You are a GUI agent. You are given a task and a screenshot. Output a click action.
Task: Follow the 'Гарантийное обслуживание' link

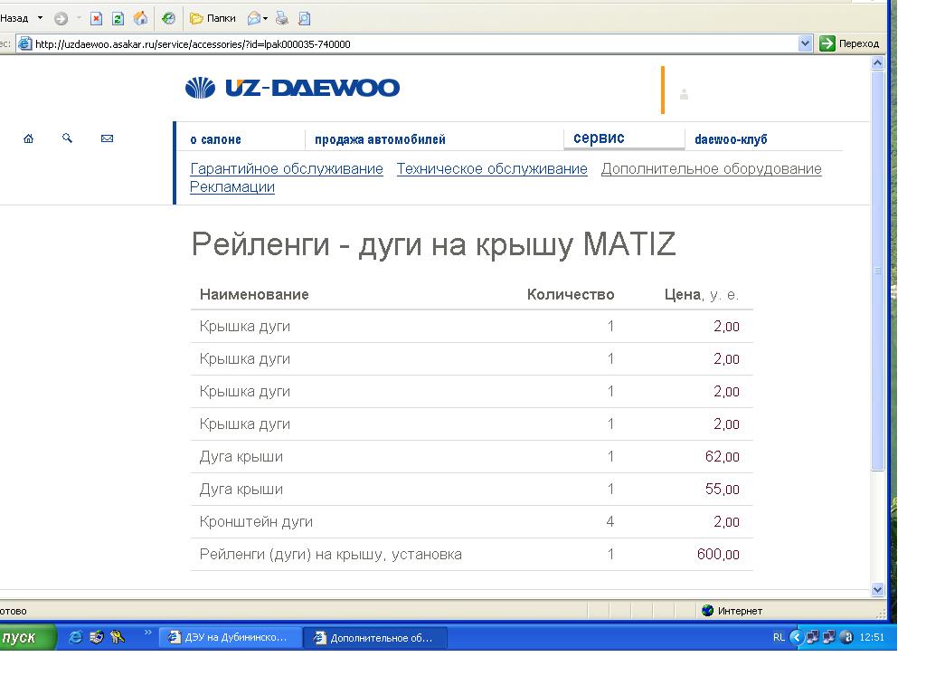click(287, 169)
